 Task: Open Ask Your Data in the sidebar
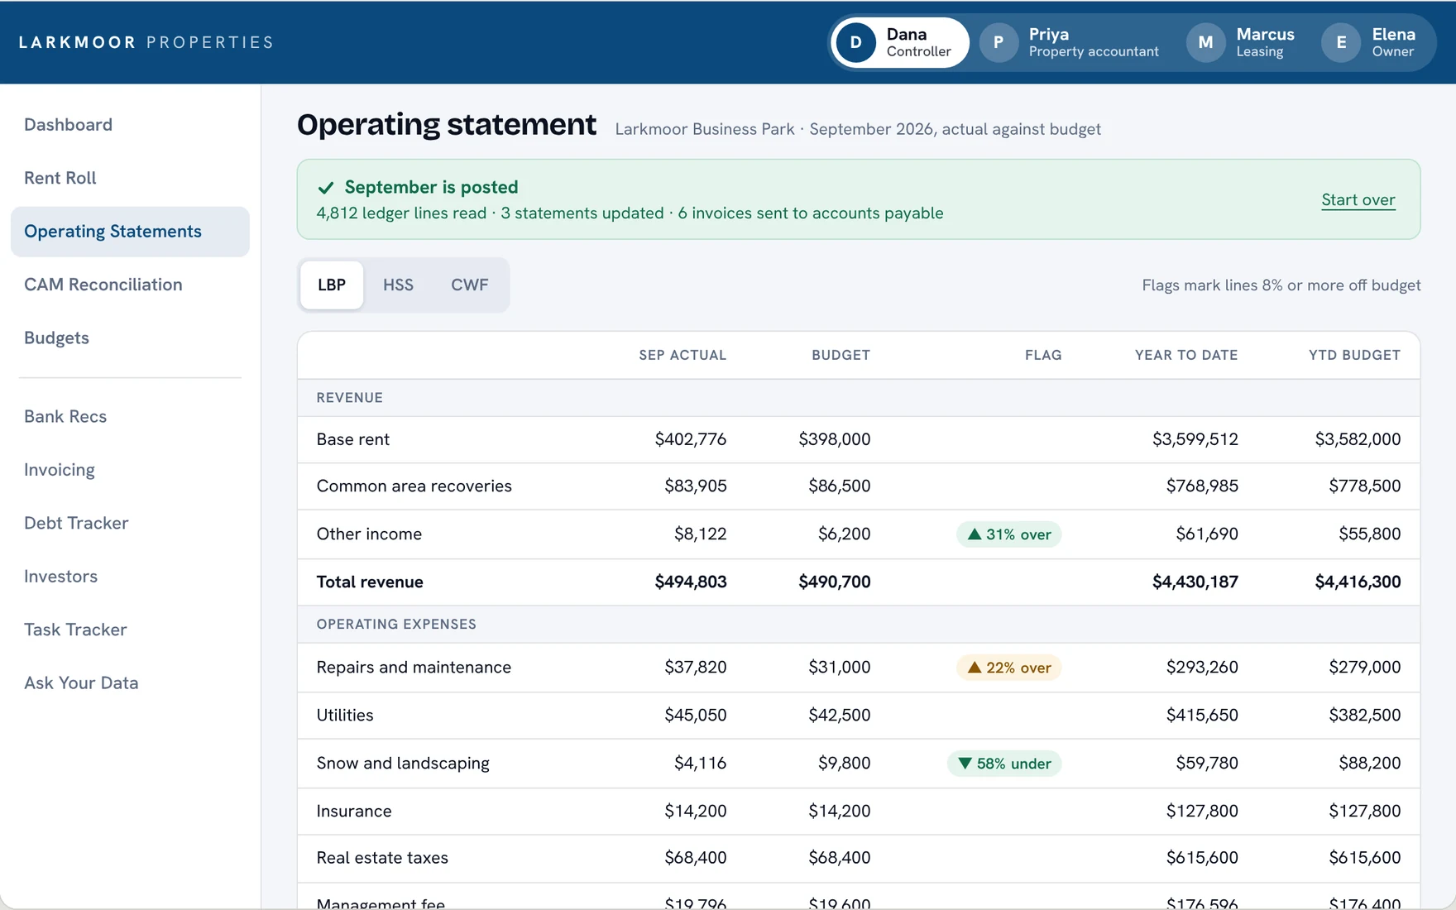click(81, 683)
